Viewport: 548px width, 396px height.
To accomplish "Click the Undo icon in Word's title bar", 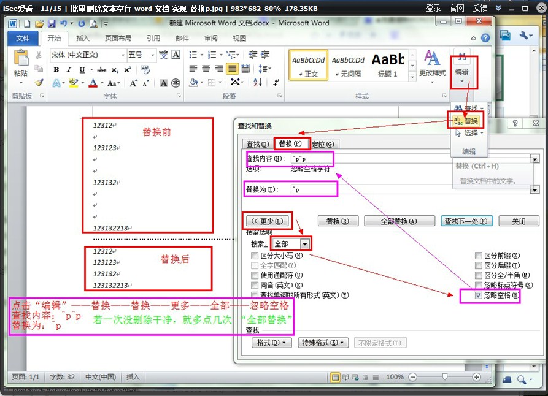I will (64, 23).
